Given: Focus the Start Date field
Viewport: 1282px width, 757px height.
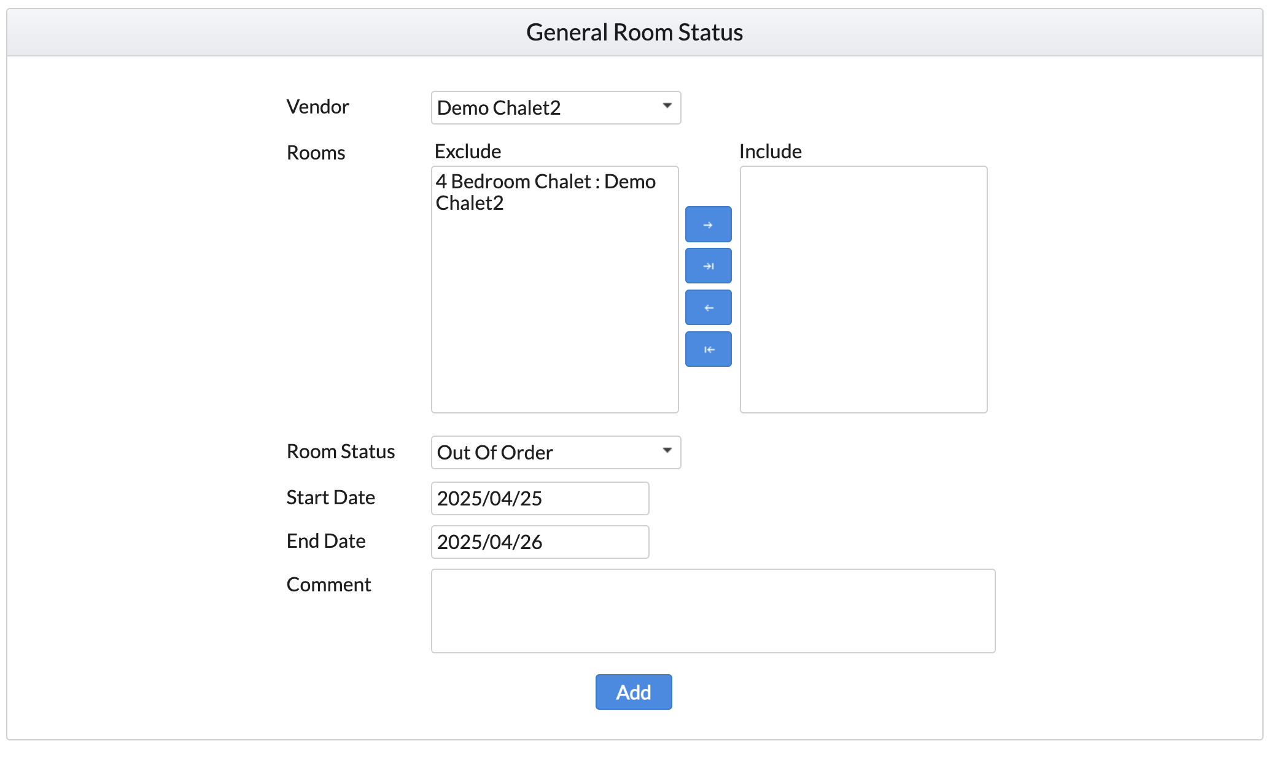Looking at the screenshot, I should coord(540,498).
